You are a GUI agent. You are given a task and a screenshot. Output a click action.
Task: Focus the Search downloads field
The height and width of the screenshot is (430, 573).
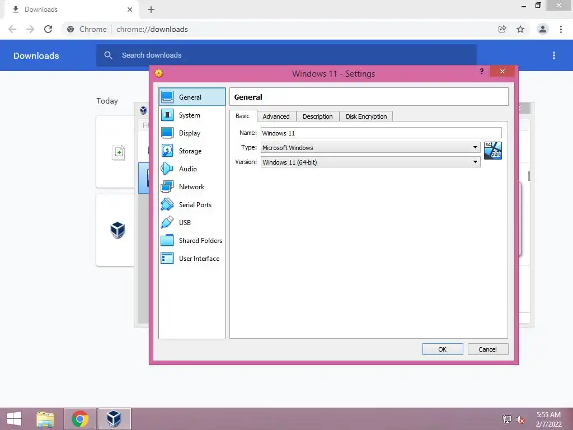coord(286,55)
